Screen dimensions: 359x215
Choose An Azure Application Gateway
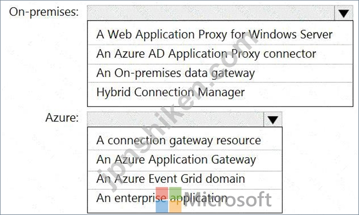tap(185, 160)
